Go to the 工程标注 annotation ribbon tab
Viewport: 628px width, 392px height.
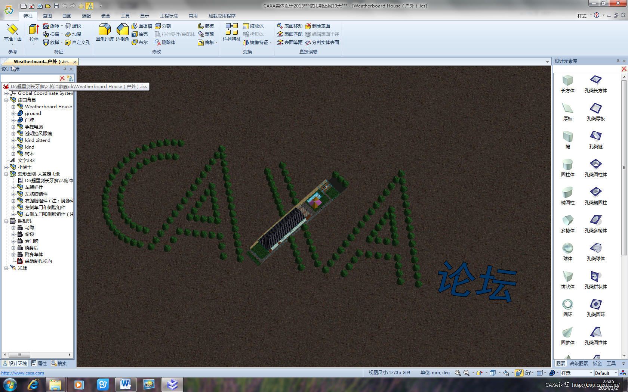[x=169, y=16]
